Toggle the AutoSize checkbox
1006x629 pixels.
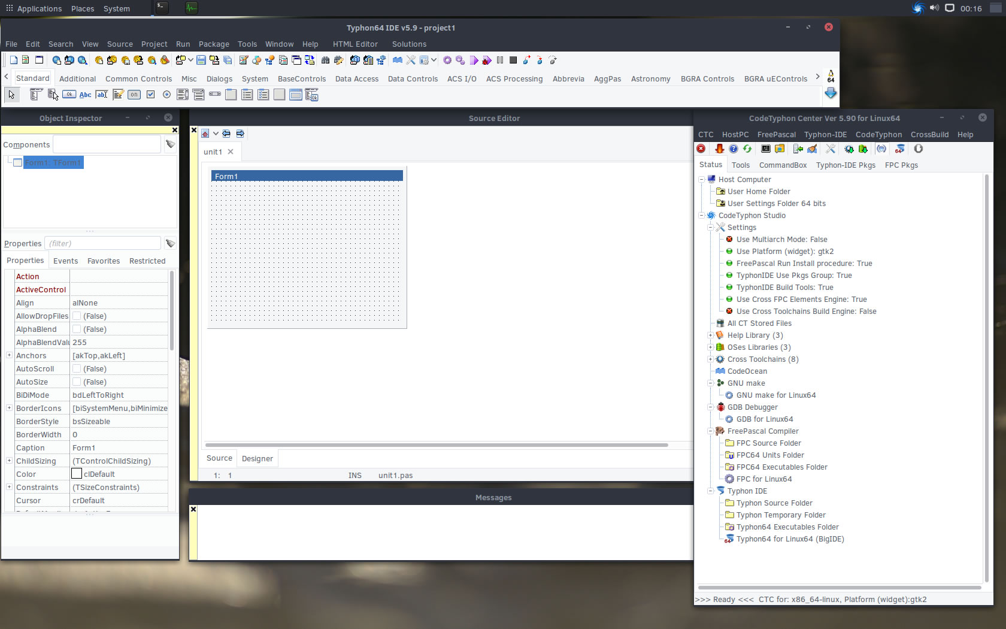(77, 382)
